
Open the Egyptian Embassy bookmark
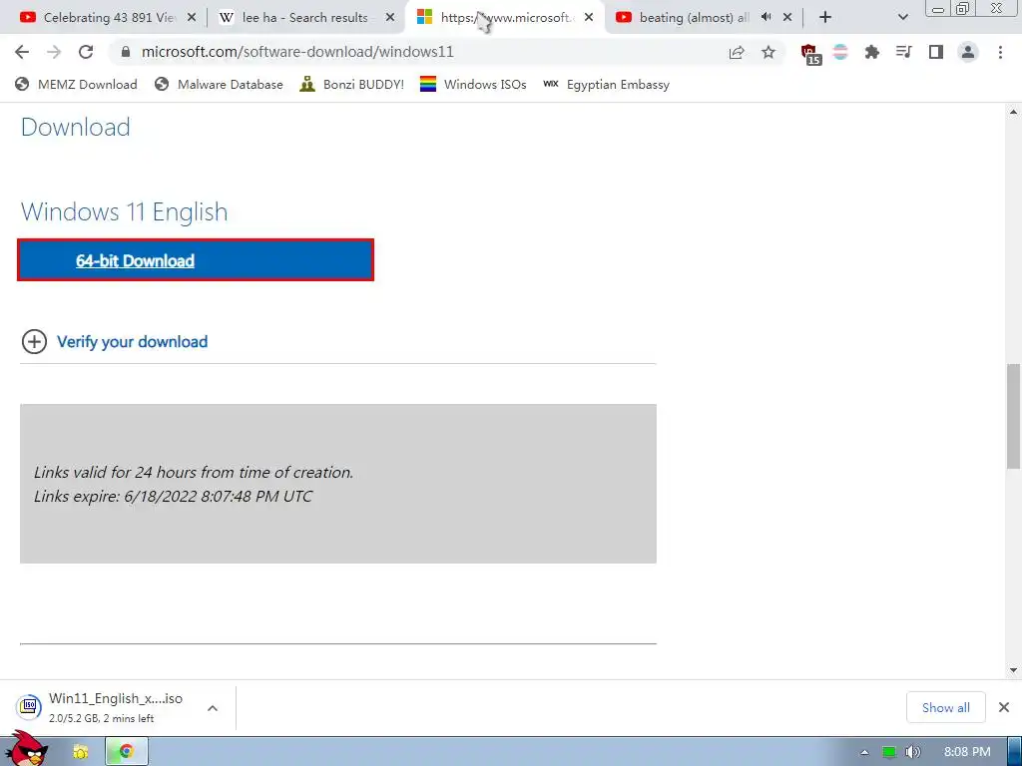click(x=606, y=84)
